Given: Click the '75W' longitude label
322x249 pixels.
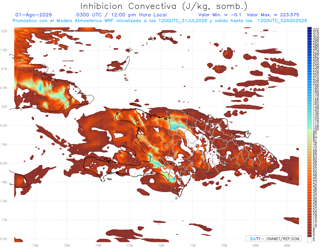Looking at the screenshot, I should click(x=67, y=246).
